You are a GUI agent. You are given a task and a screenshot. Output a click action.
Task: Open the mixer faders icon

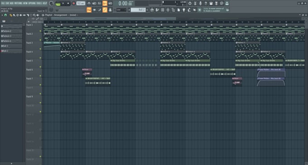coord(168,10)
